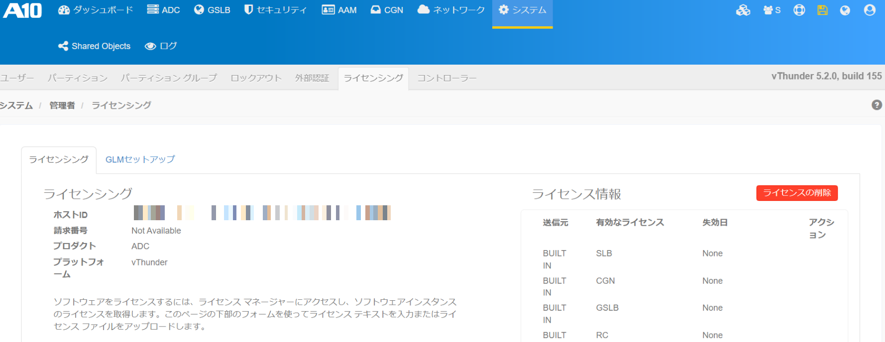Open the セキュリティ menu
This screenshot has width=885, height=342.
pos(275,10)
